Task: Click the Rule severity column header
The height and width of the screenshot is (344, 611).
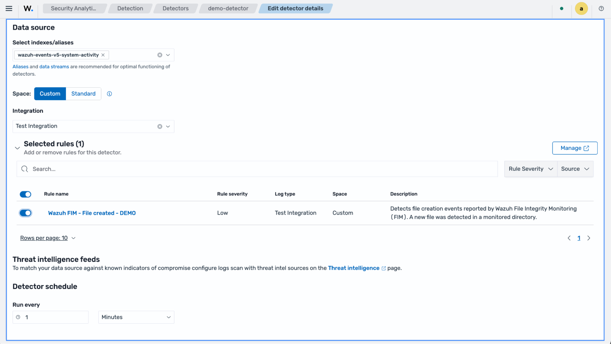Action: (x=232, y=194)
